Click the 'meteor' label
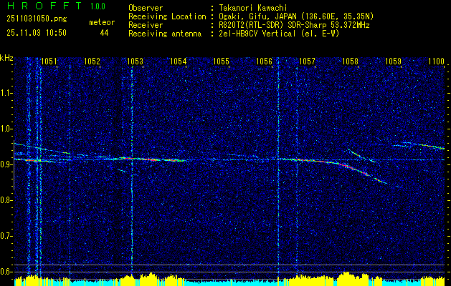Viewport: 451px width, 286px height. tap(102, 22)
